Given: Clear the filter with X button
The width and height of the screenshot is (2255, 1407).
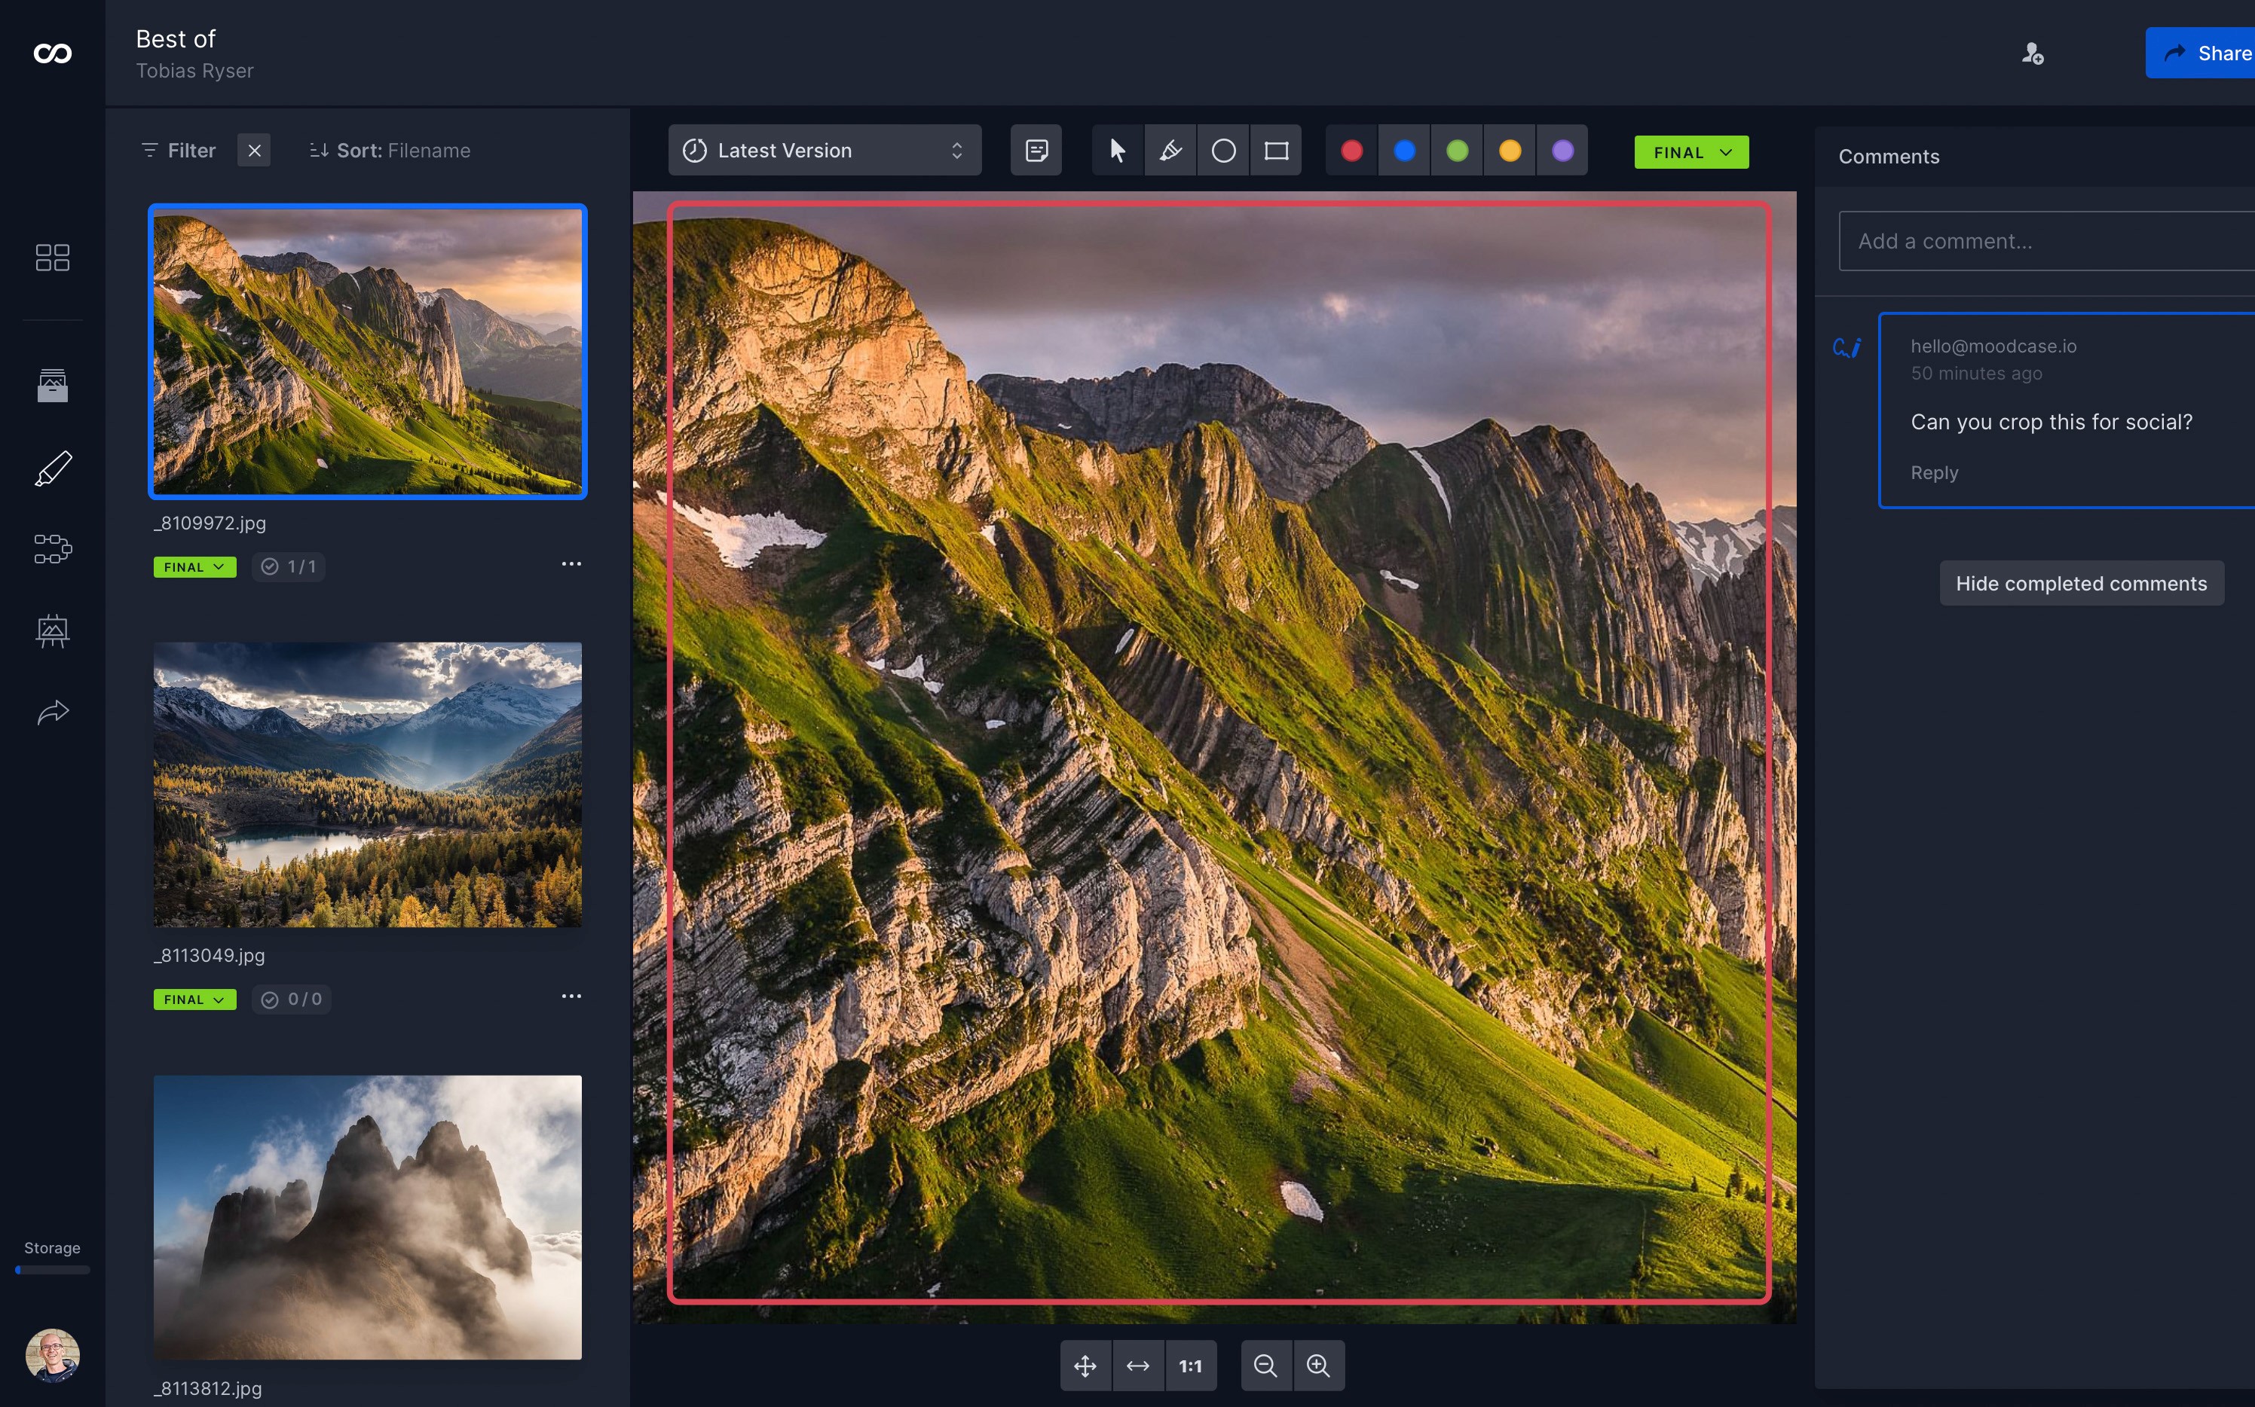Looking at the screenshot, I should click(254, 151).
